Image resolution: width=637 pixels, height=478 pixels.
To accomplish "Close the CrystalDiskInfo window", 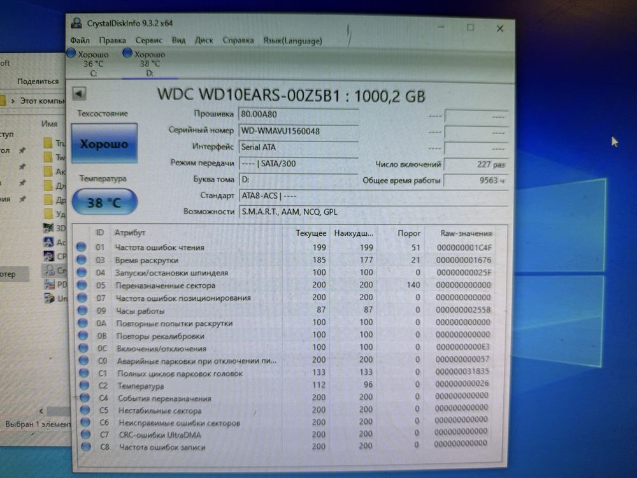I will point(499,29).
